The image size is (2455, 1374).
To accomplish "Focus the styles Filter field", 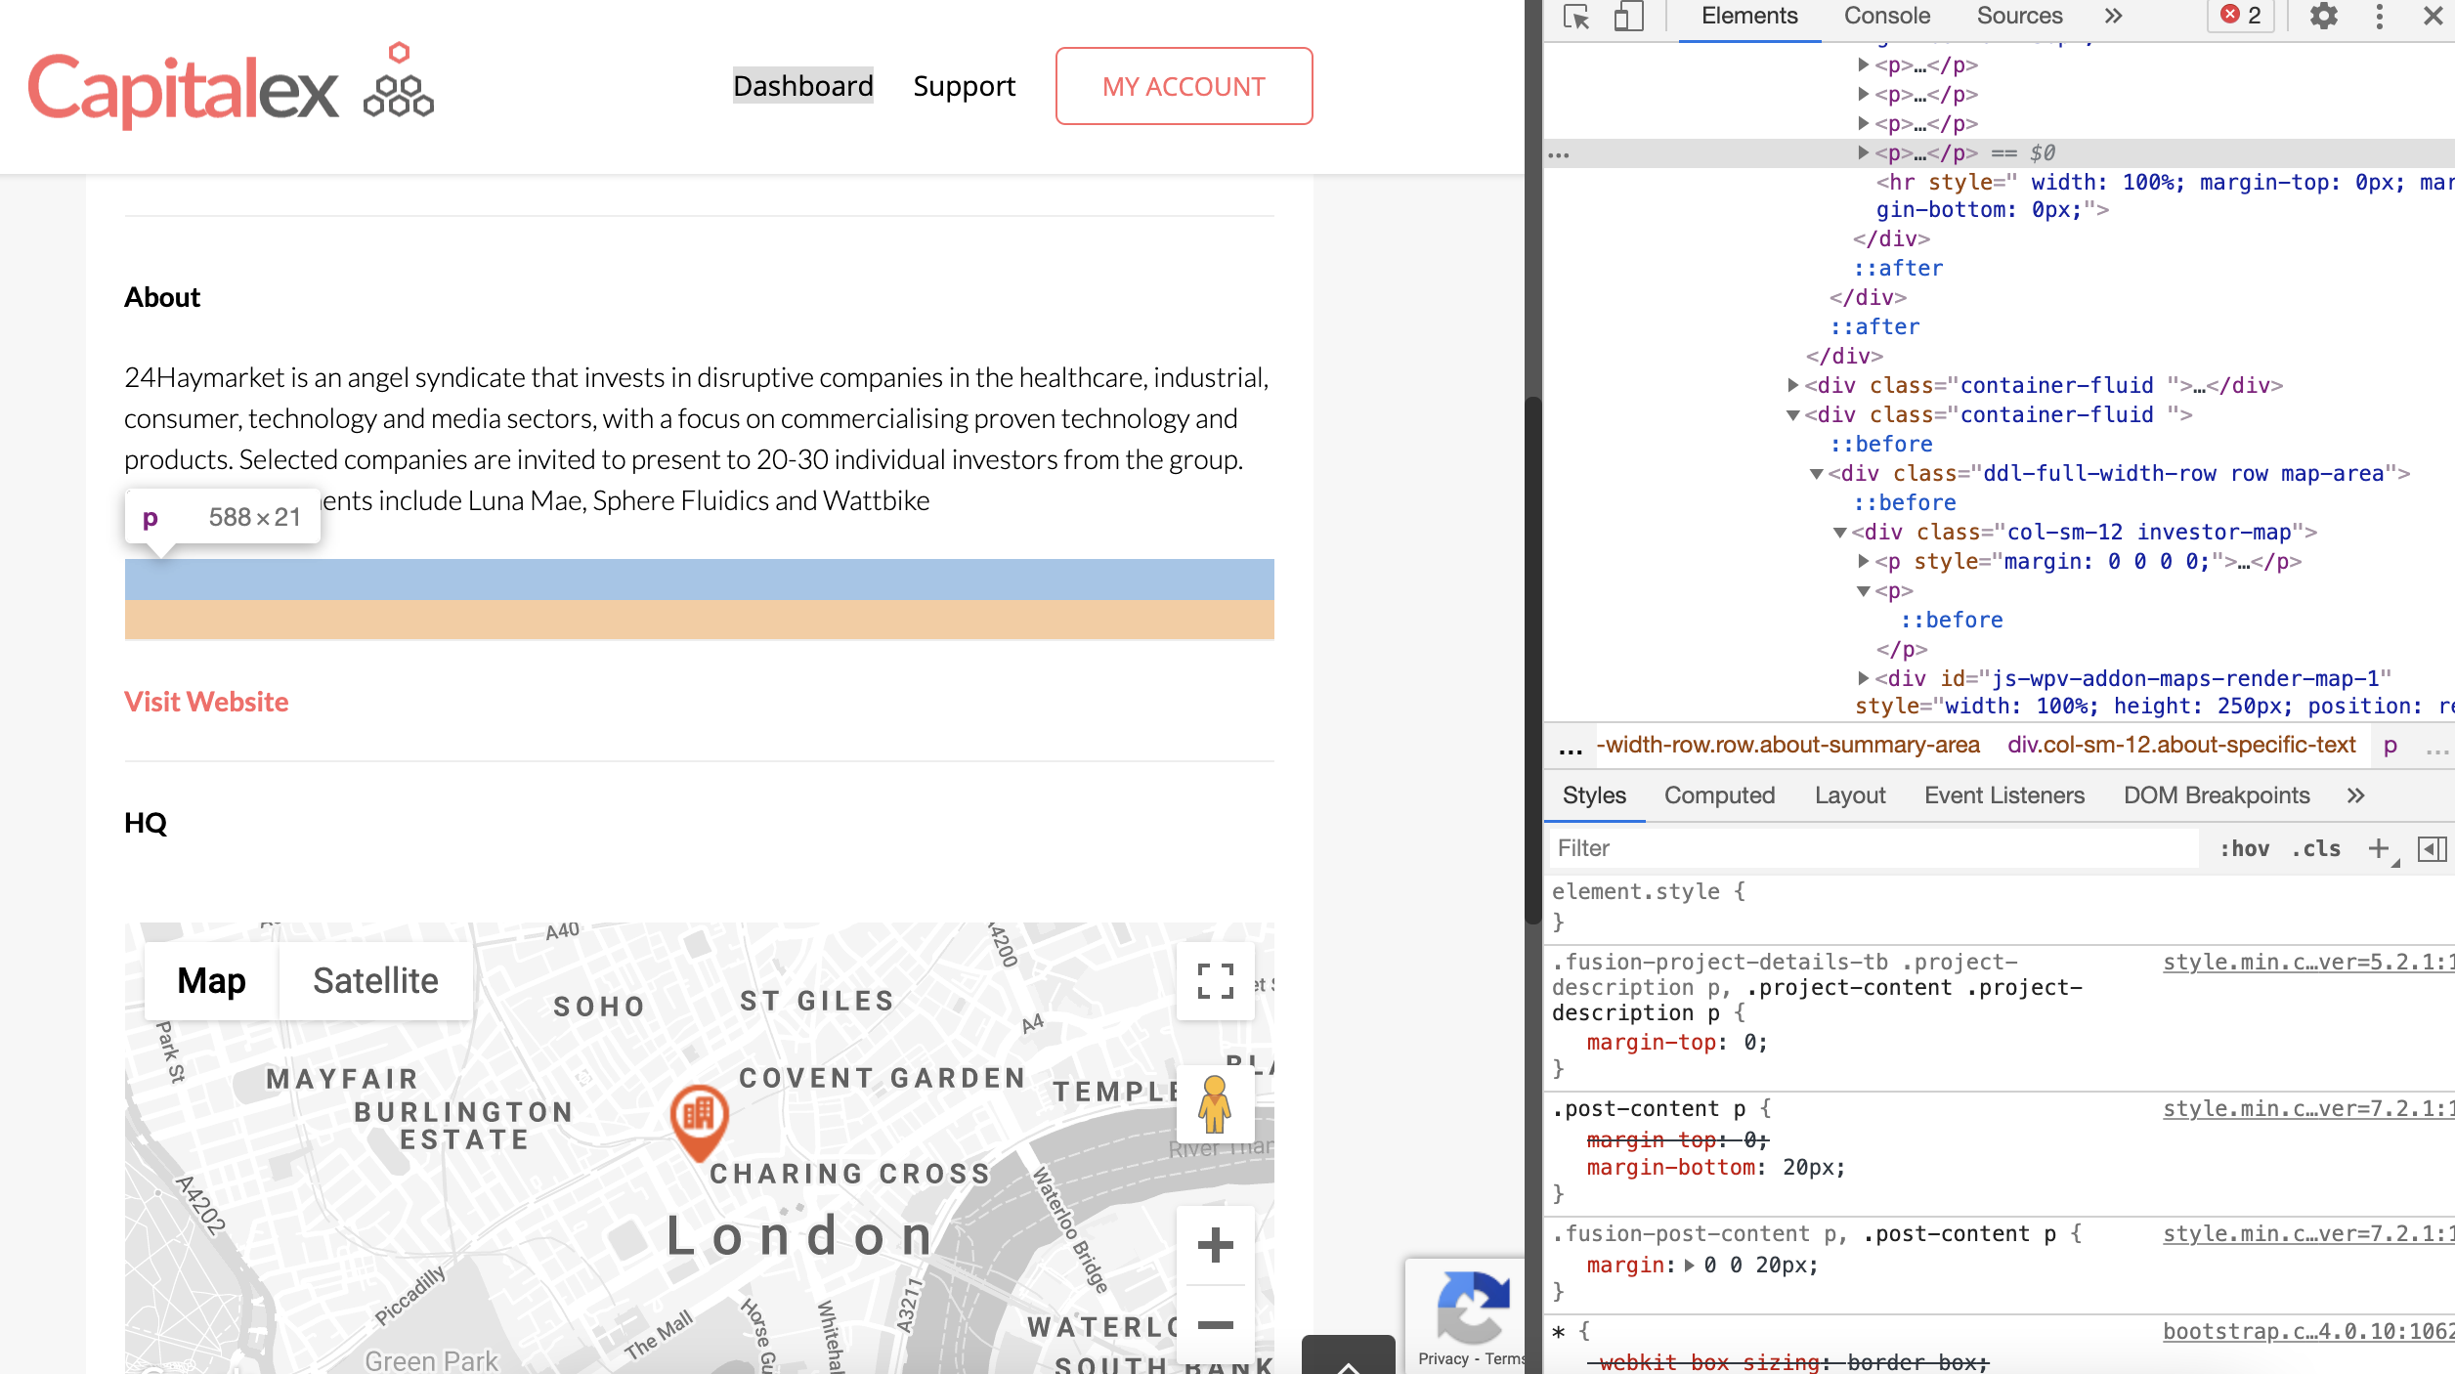I will coord(1873,848).
